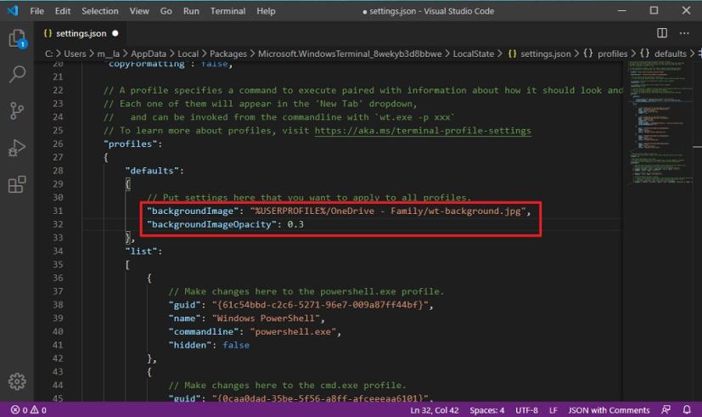Open the editor More Actions ellipsis
This screenshot has width=702, height=417.
[x=684, y=33]
